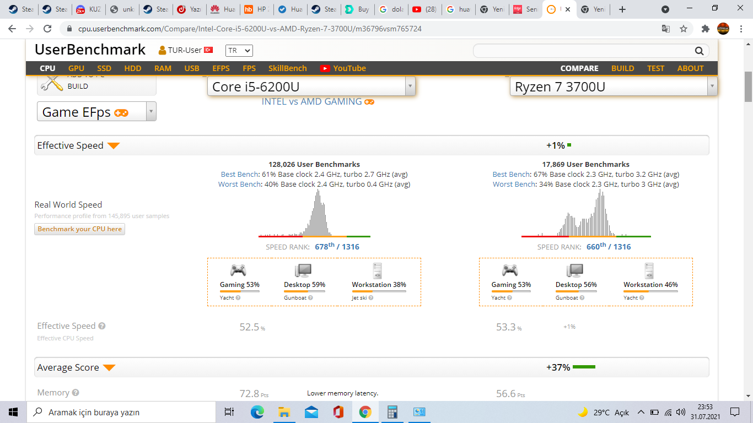The width and height of the screenshot is (753, 423).
Task: Click the wrench icon of the Build button
Action: [52, 83]
